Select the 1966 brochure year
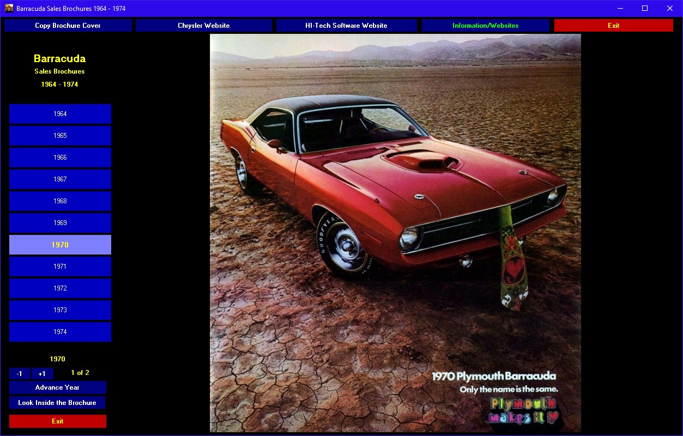 tap(60, 158)
